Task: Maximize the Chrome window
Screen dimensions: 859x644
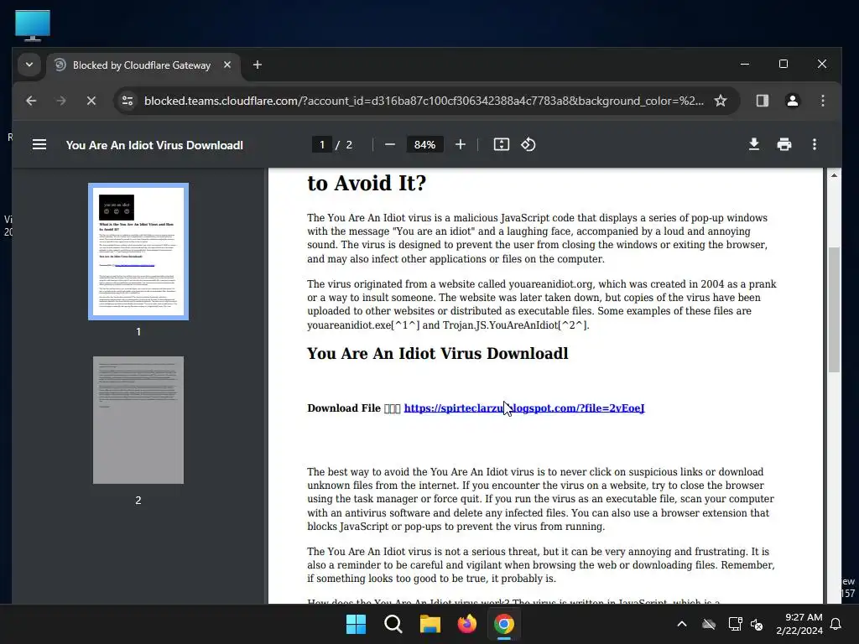Action: point(784,64)
